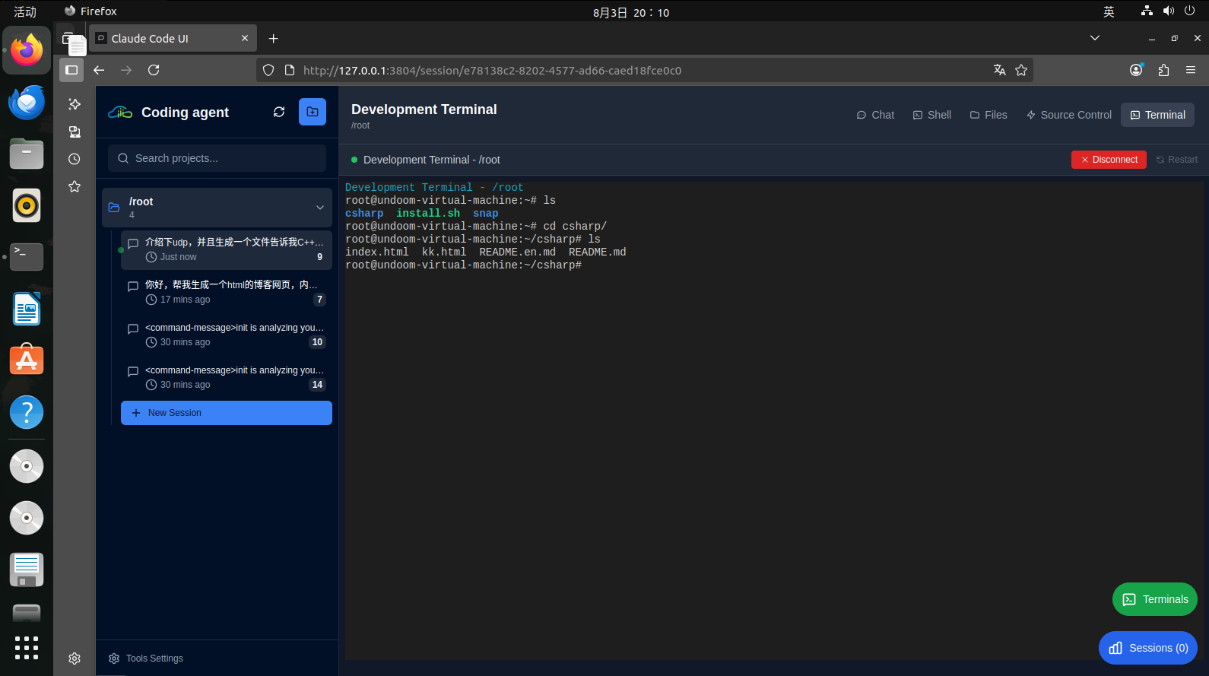The image size is (1209, 676).
Task: Refresh the projects list
Action: click(279, 112)
